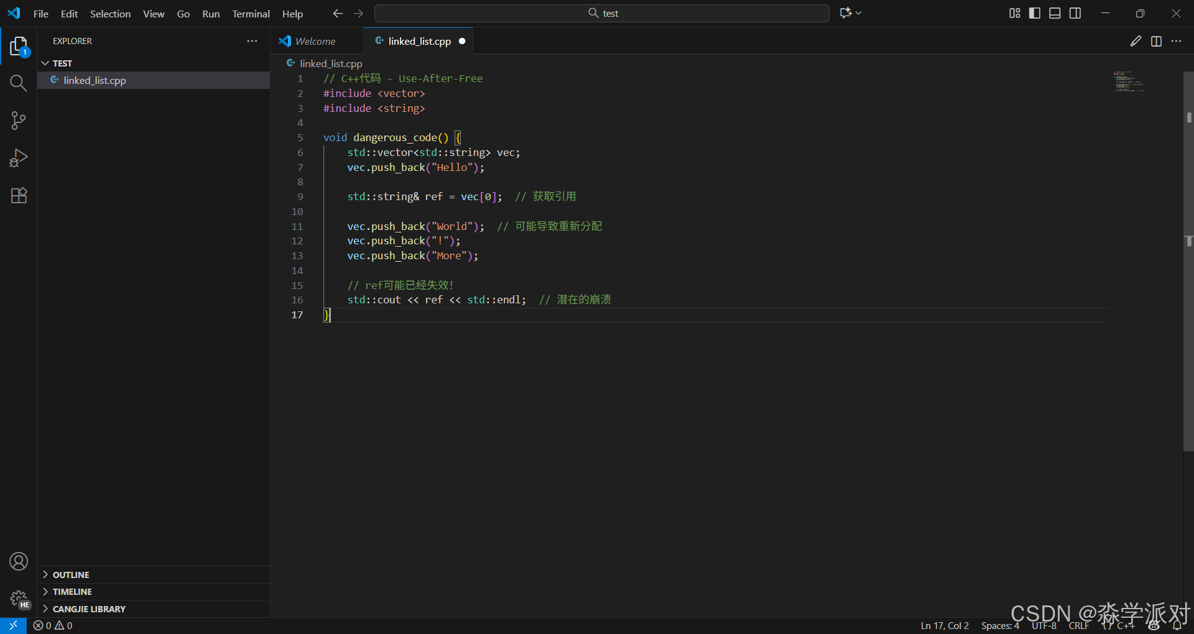Open the Help menu
The height and width of the screenshot is (634, 1194).
click(x=292, y=14)
